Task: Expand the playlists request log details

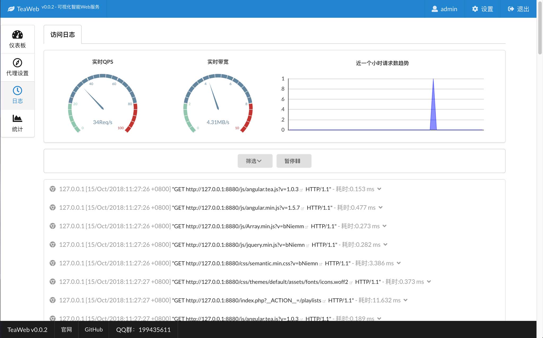Action: 405,300
